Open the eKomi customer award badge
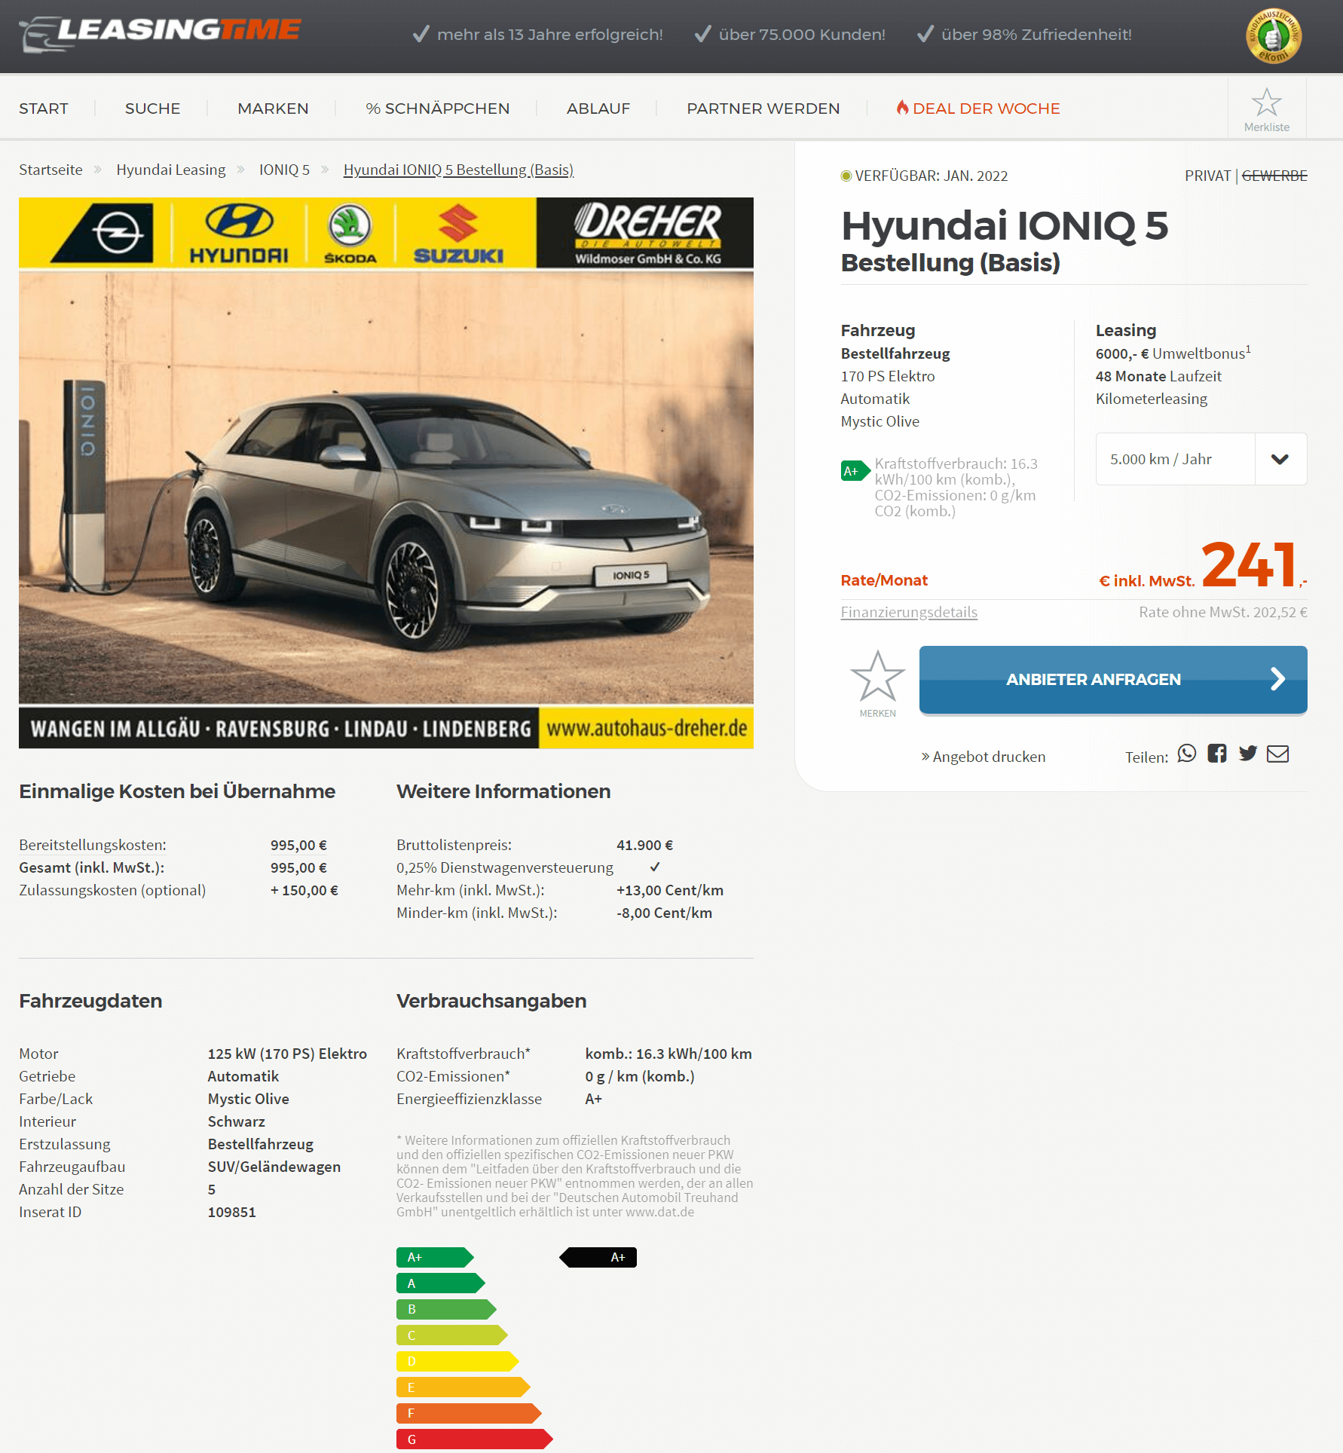Viewport: 1343px width, 1453px height. (x=1273, y=35)
